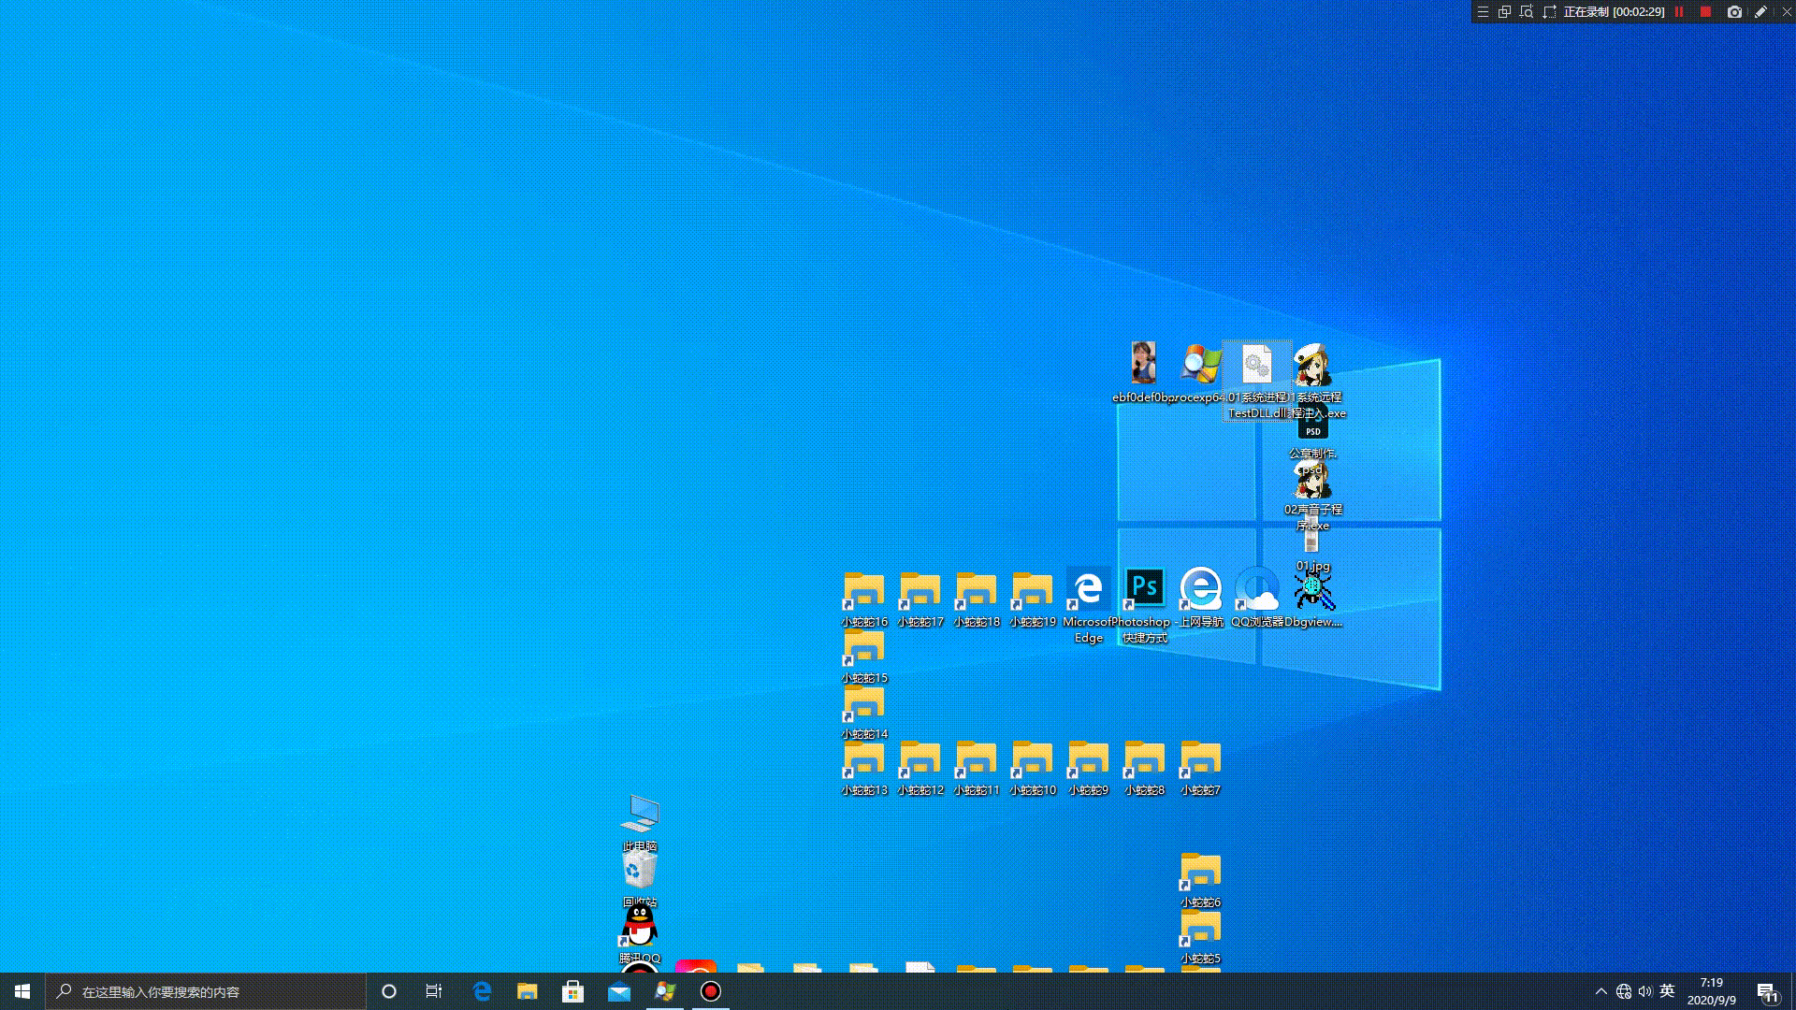The image size is (1796, 1010).
Task: Open the notification action center
Action: [x=1766, y=991]
